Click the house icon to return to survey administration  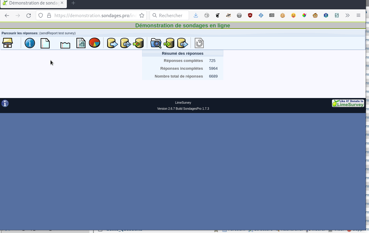click(x=8, y=43)
